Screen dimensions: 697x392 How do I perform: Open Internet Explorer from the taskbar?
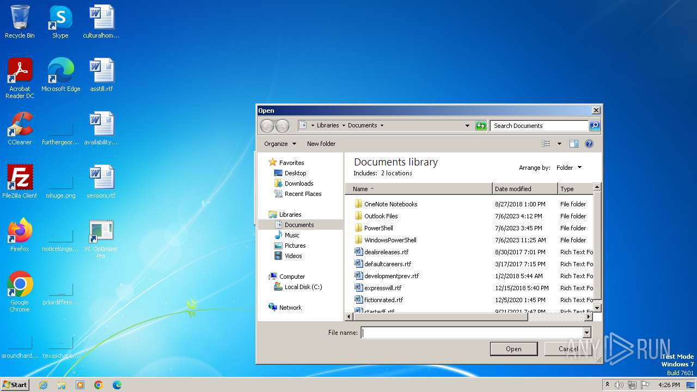point(43,385)
